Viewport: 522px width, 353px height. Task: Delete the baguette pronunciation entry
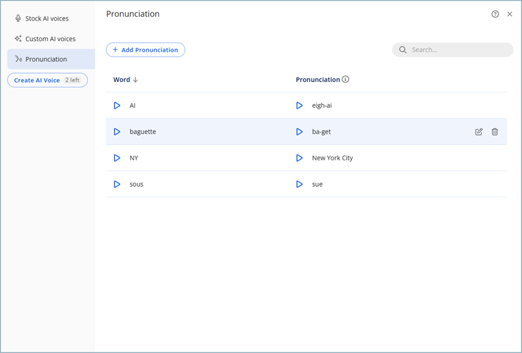[495, 132]
